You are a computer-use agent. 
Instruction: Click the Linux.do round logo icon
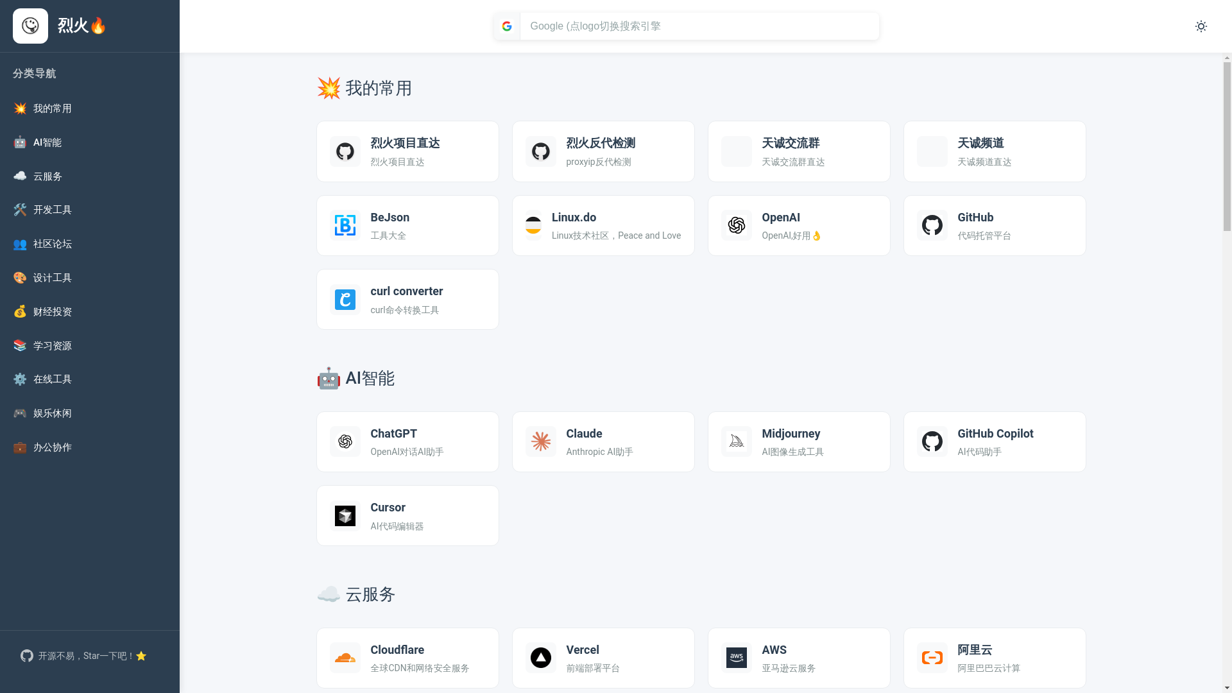[533, 225]
